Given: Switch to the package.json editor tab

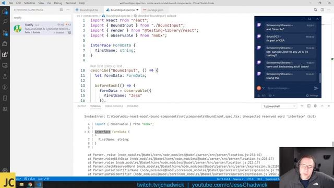Looking at the screenshot, I should pyautogui.click(x=155, y=10).
